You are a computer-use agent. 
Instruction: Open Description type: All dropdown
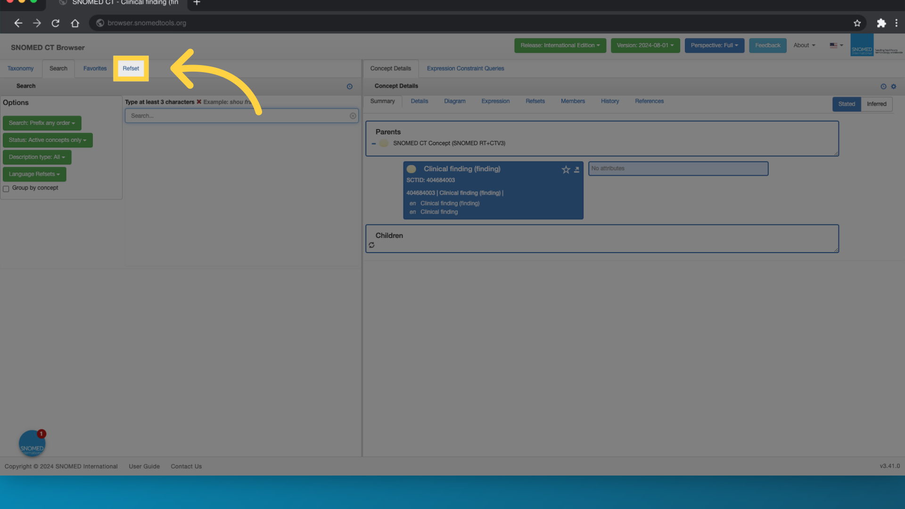pyautogui.click(x=37, y=157)
